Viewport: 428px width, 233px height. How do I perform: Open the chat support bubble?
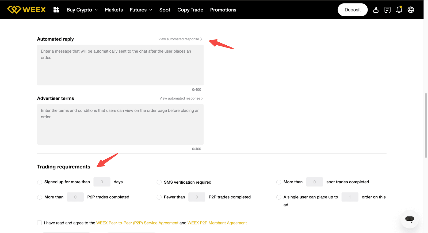click(410, 219)
